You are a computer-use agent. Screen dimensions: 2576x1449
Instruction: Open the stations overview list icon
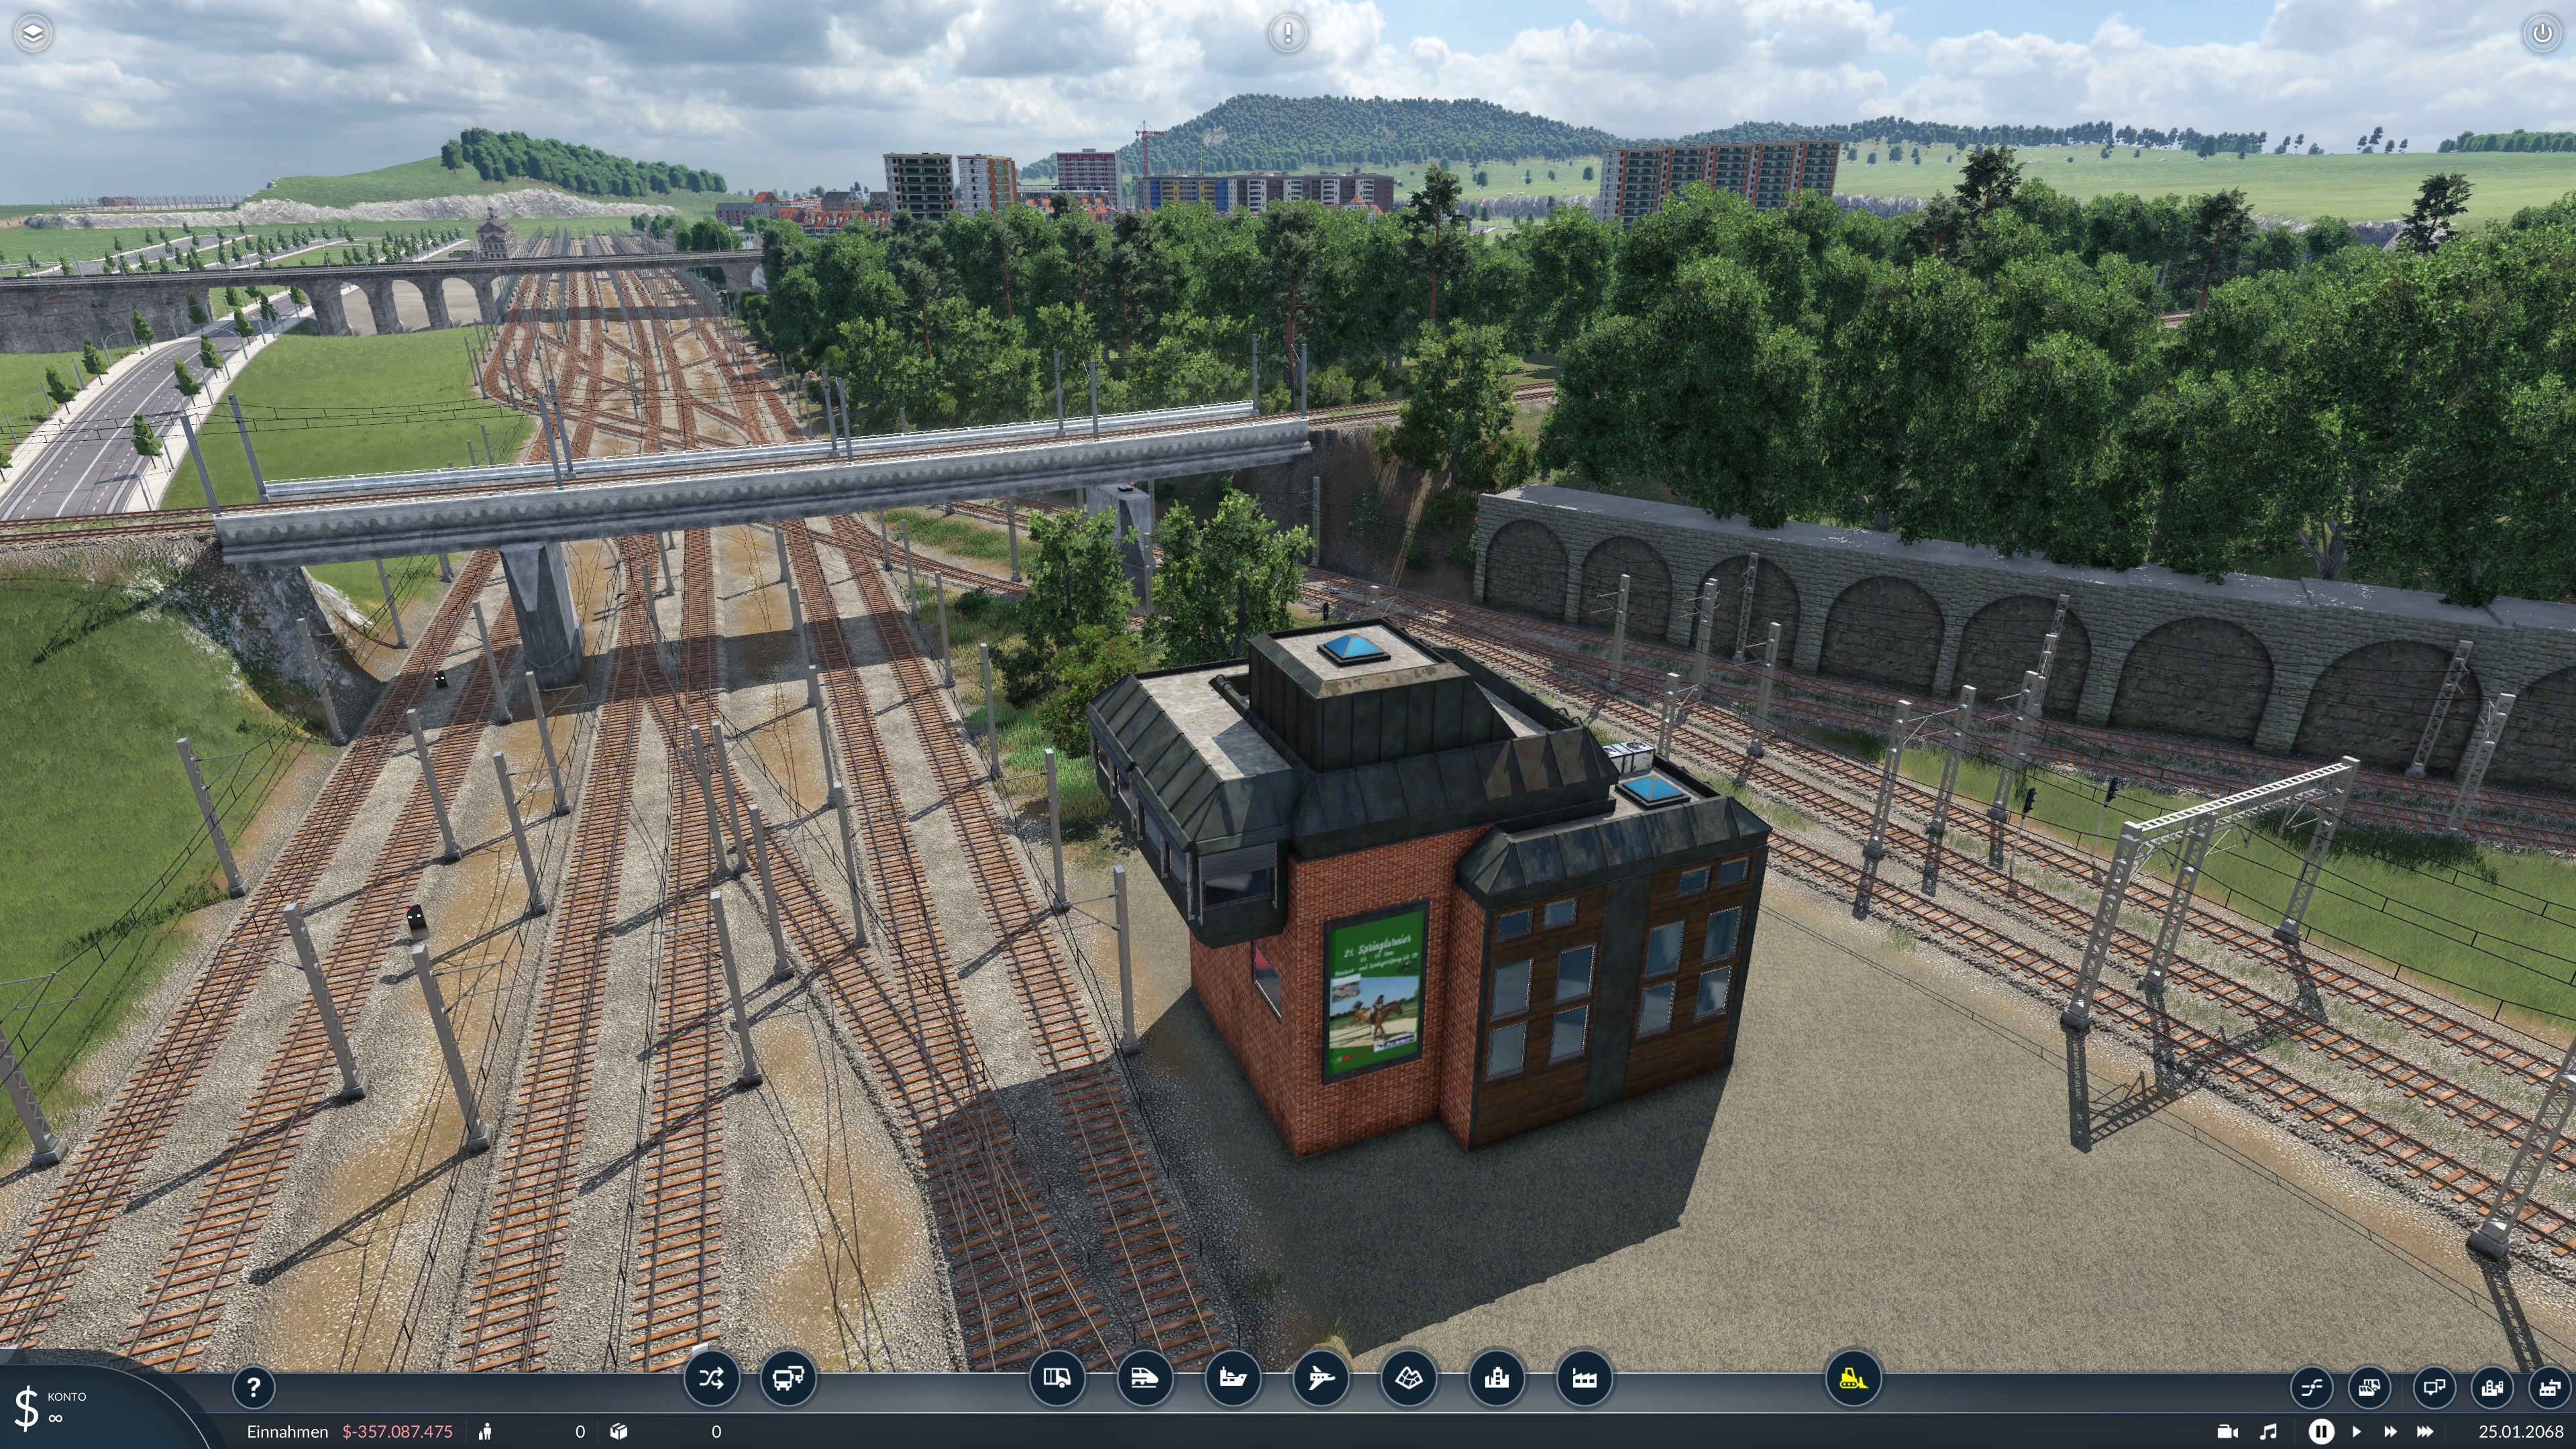coord(2434,1387)
